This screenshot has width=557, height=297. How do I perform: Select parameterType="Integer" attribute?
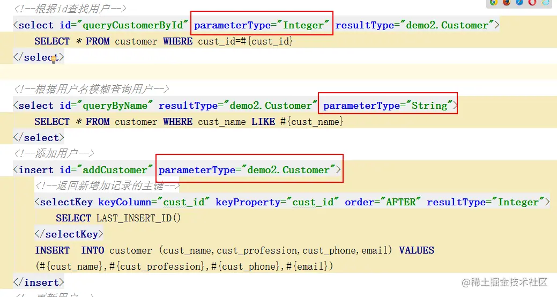pos(262,25)
